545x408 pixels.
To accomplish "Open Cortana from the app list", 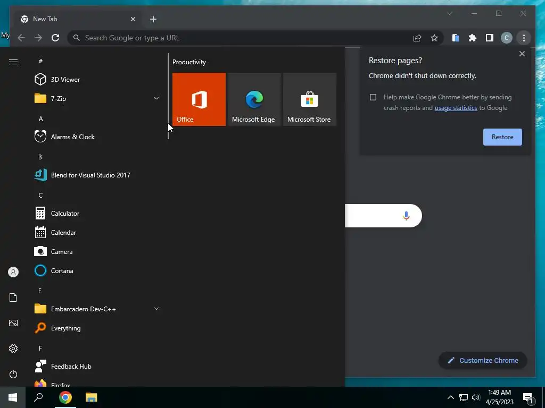I will click(97, 270).
